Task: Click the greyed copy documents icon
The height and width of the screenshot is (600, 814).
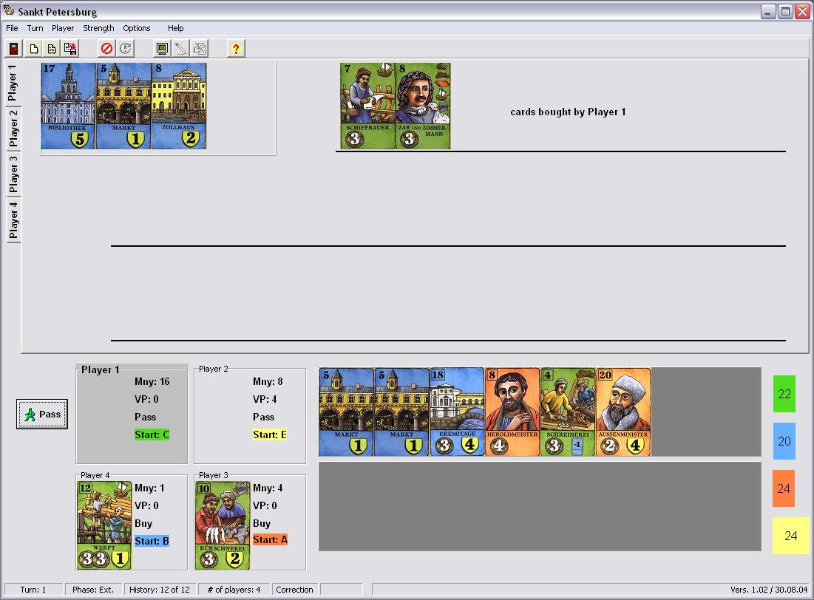Action: coord(200,49)
